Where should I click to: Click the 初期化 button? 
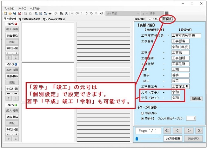[196, 99]
